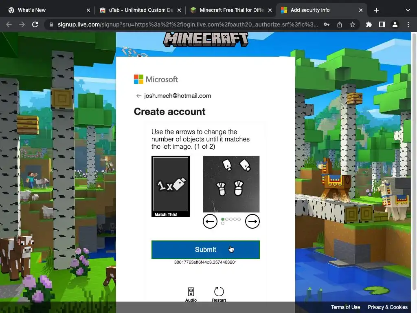The height and width of the screenshot is (313, 417).
Task: Select the first green progress dot
Action: [x=223, y=219]
